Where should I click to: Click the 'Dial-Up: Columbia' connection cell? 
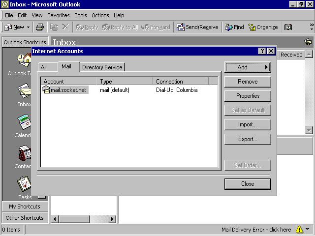coord(177,90)
